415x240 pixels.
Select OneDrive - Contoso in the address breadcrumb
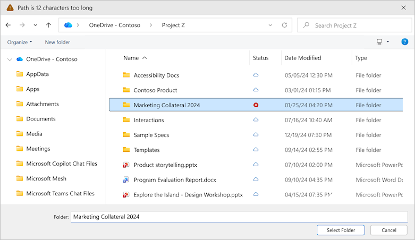click(x=115, y=25)
